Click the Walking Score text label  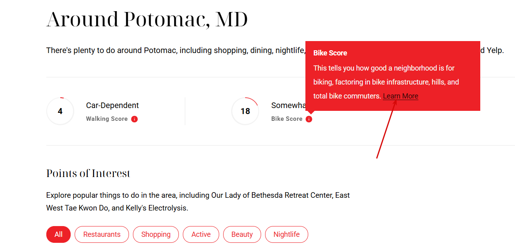coord(107,119)
